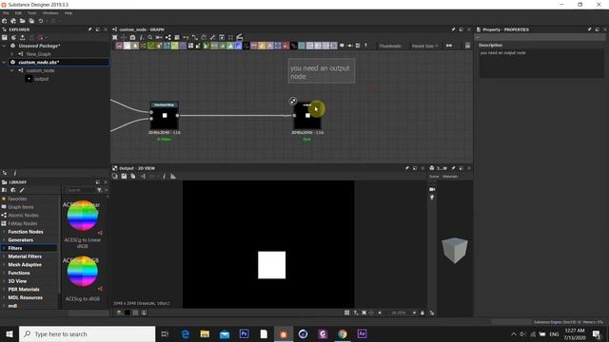Open the Thumbnails display option

coord(390,46)
